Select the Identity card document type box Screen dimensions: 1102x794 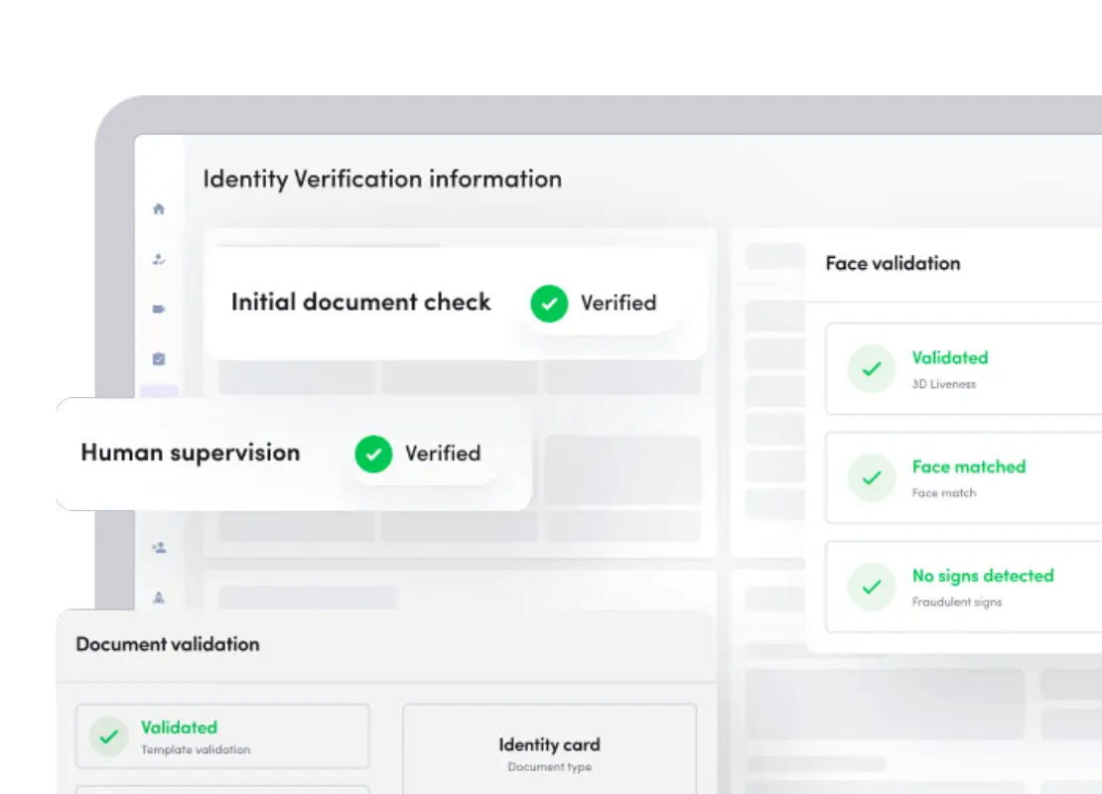[549, 752]
